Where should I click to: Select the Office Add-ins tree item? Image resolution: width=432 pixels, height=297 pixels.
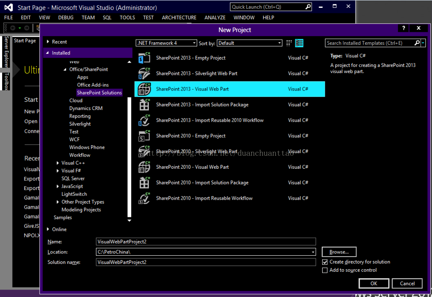pos(93,85)
